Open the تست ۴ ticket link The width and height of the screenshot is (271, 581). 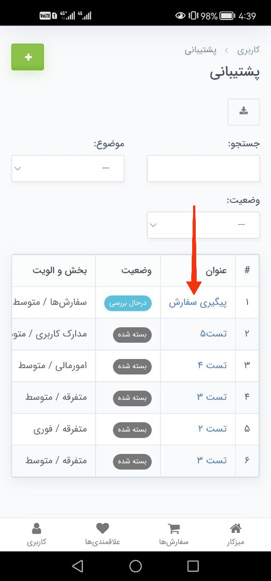[213, 365]
